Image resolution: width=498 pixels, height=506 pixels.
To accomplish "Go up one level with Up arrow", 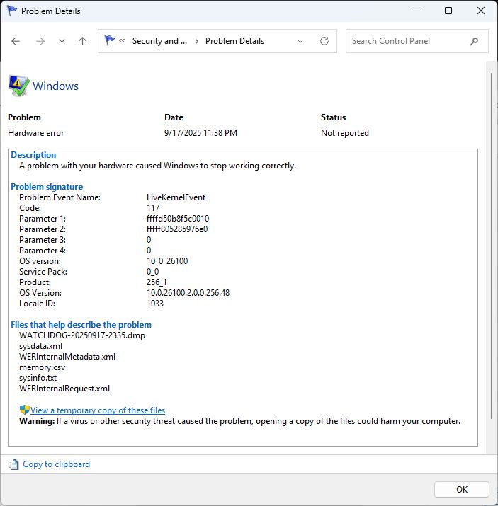I will coord(83,41).
